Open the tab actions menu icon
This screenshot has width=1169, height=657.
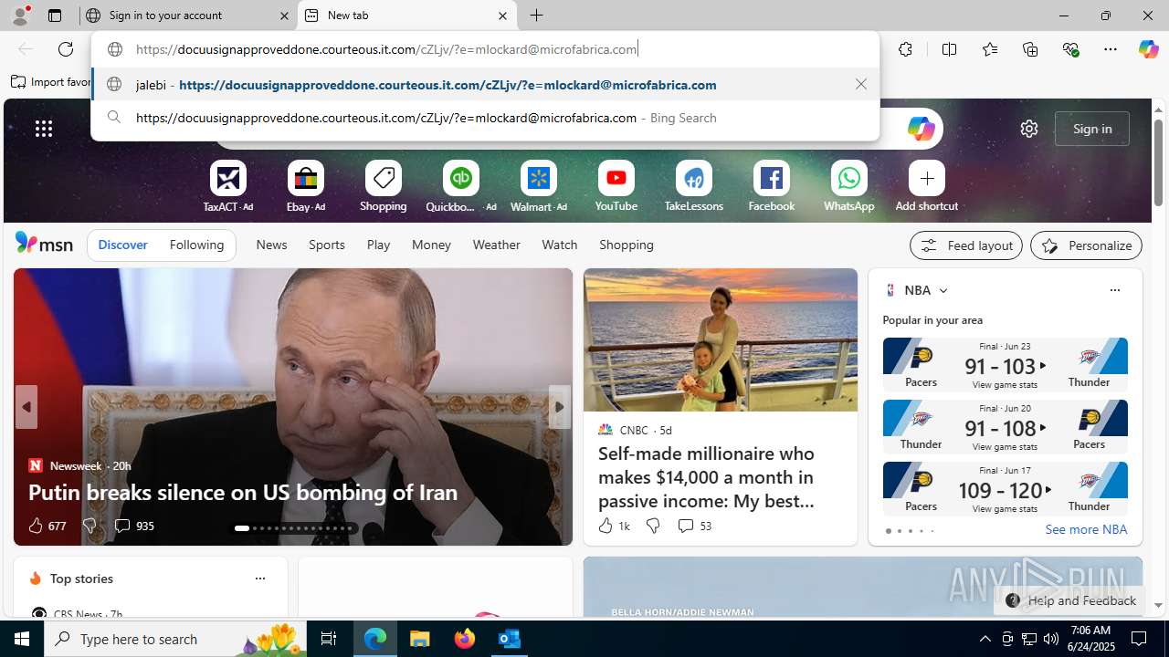click(x=55, y=16)
